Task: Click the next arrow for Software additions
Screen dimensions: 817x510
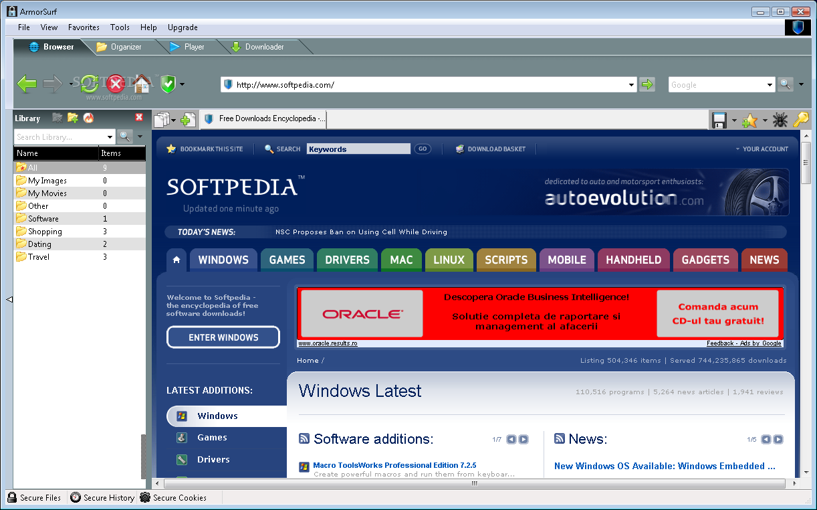Action: coord(523,439)
